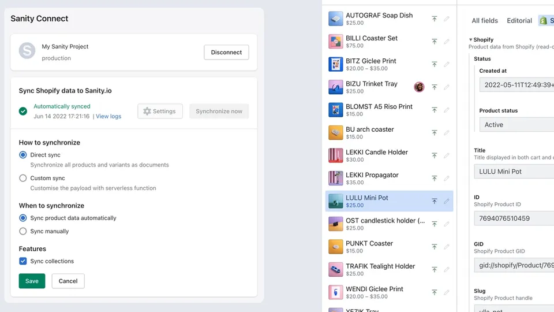Click publish arrow icon for OST candlestick holder
This screenshot has width=554, height=312.
coord(434,224)
